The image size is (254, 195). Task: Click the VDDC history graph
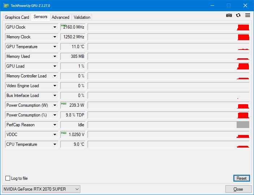pos(169,135)
